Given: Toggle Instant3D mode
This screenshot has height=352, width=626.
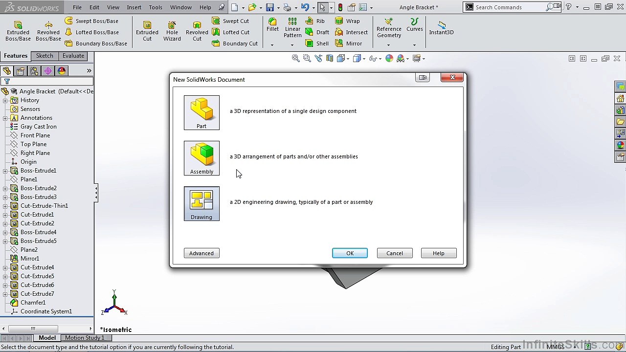Looking at the screenshot, I should (441, 28).
